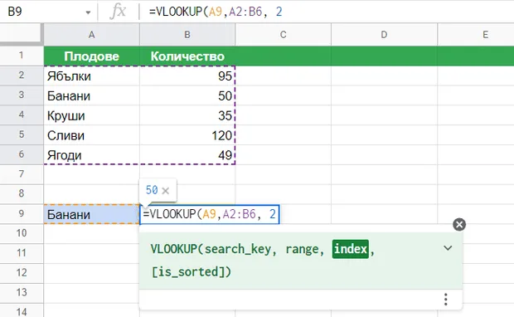Click the select-all corner box
The width and height of the screenshot is (514, 317).
point(22,34)
